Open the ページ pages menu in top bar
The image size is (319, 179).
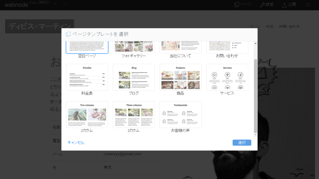point(243,4)
